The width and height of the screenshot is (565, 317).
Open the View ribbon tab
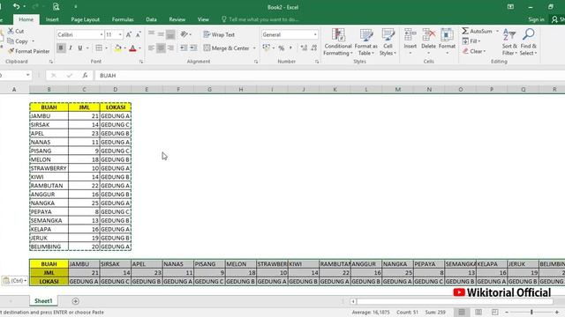pos(203,19)
